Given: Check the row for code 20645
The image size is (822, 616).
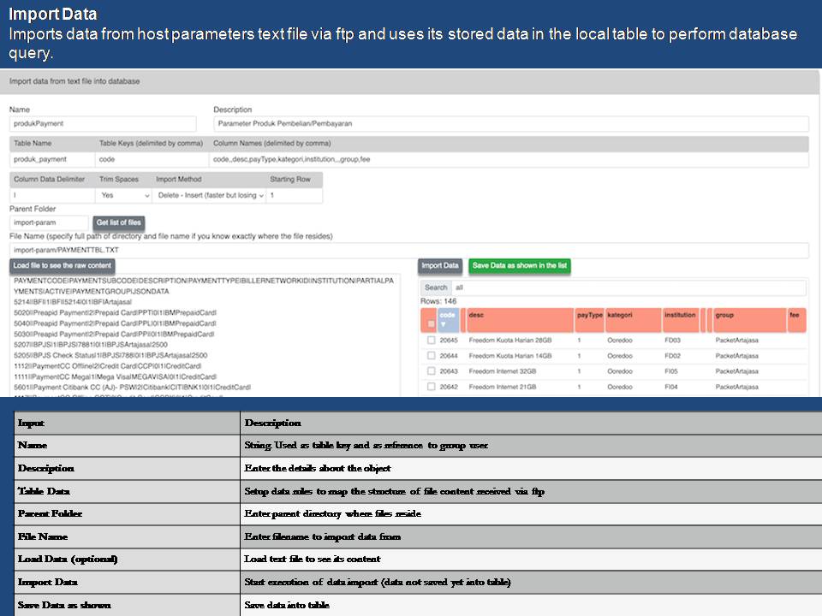Looking at the screenshot, I should (431, 341).
